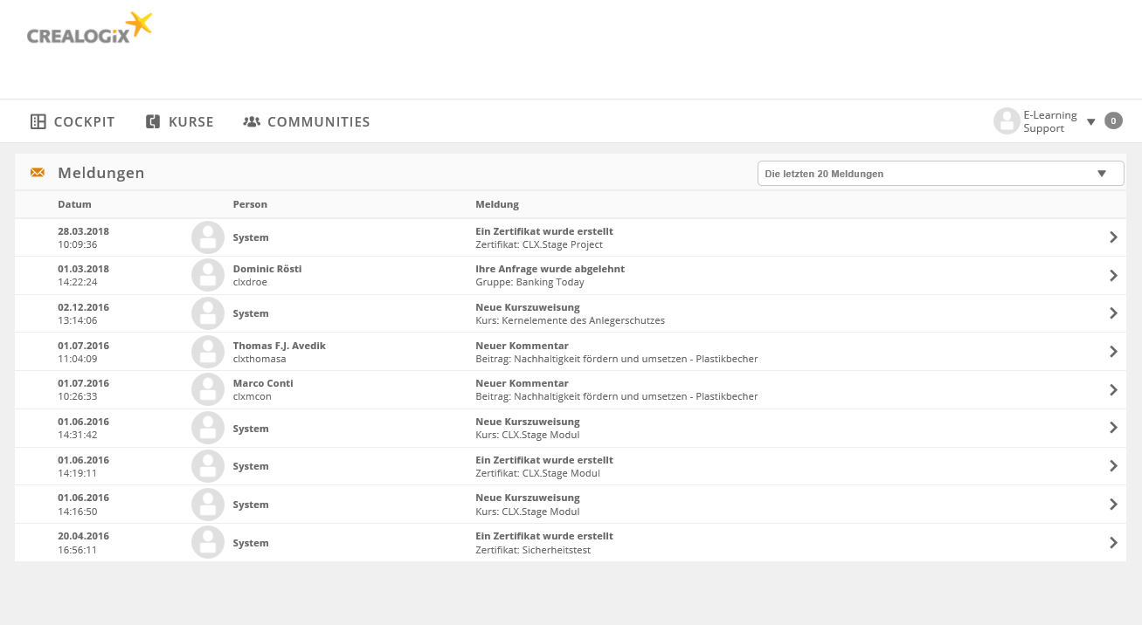Open the Communities section
Viewport: 1142px width, 625px height.
tap(307, 122)
